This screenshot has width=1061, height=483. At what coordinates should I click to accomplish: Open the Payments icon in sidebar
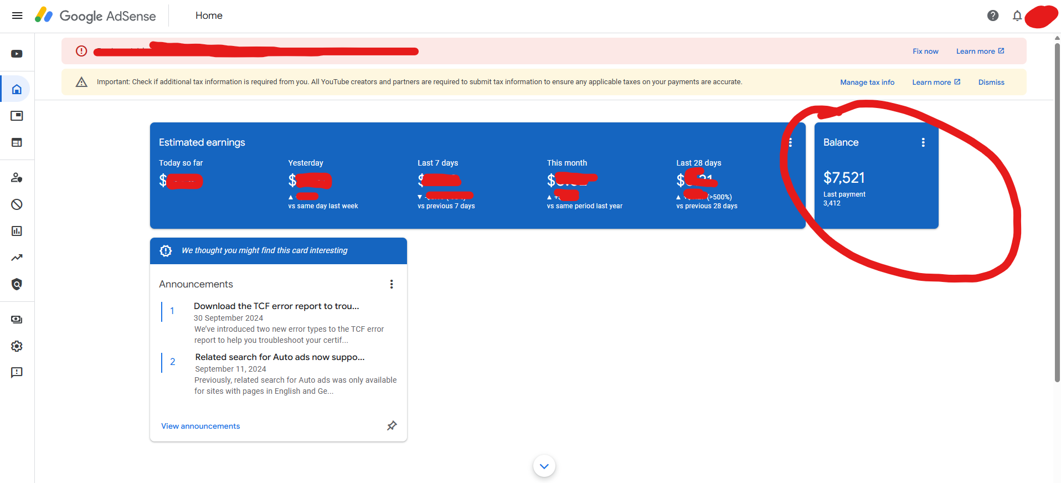17,320
